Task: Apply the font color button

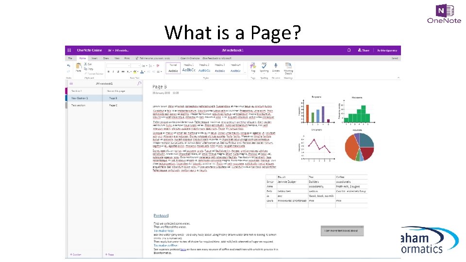Action: 143,72
